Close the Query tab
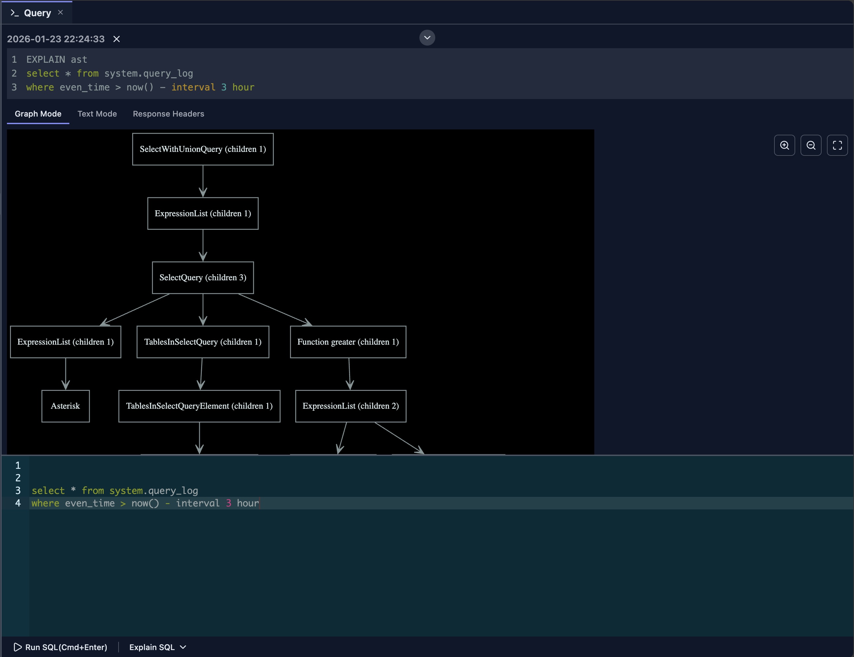 pos(60,12)
